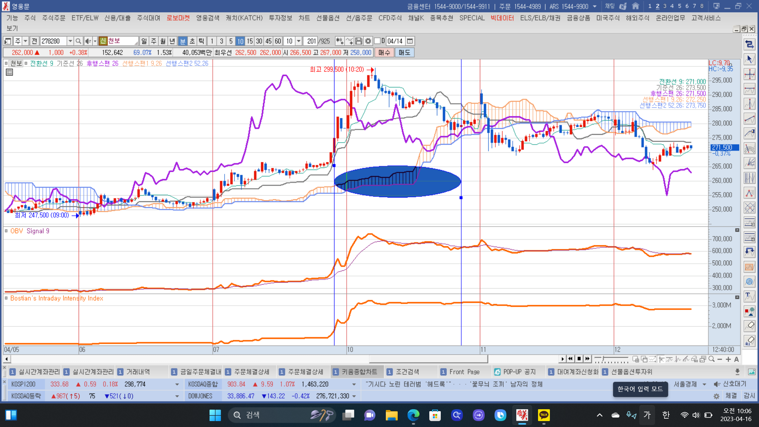Expand the 서울경제 news source dropdown

pos(704,384)
